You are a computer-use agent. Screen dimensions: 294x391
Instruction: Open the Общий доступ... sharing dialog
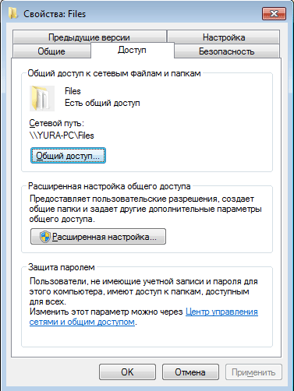[x=68, y=156]
